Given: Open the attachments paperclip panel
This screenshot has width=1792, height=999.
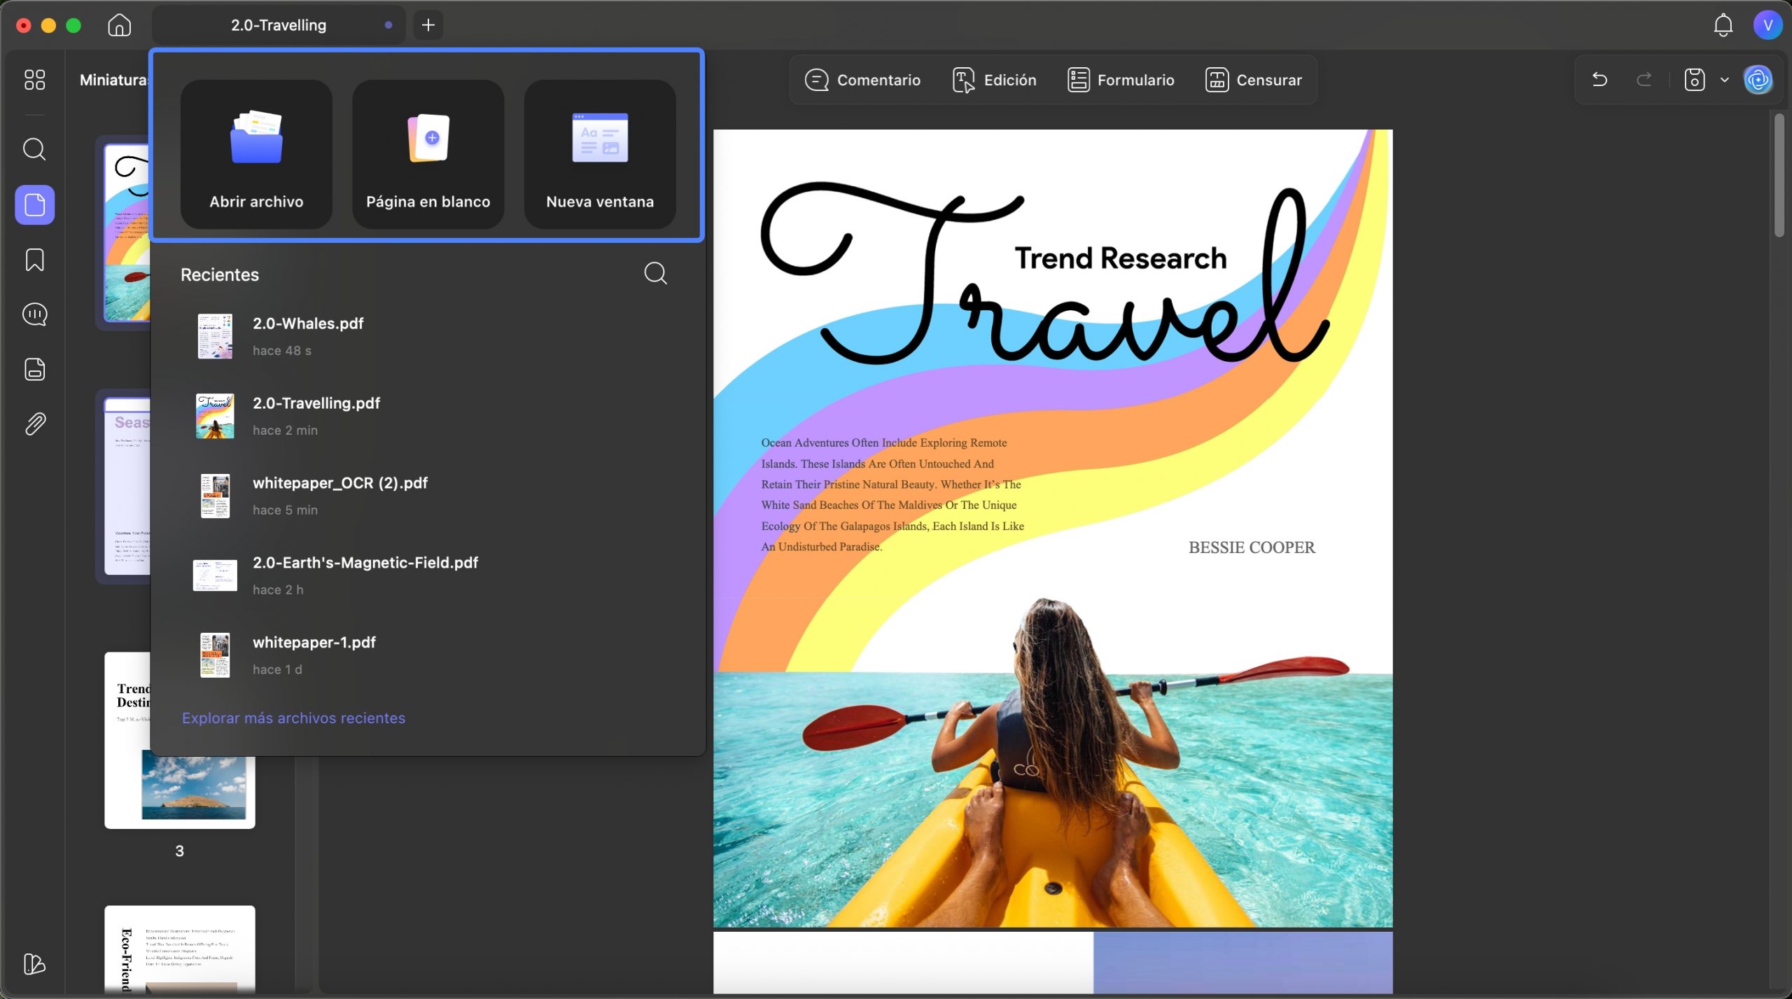Looking at the screenshot, I should click(34, 424).
